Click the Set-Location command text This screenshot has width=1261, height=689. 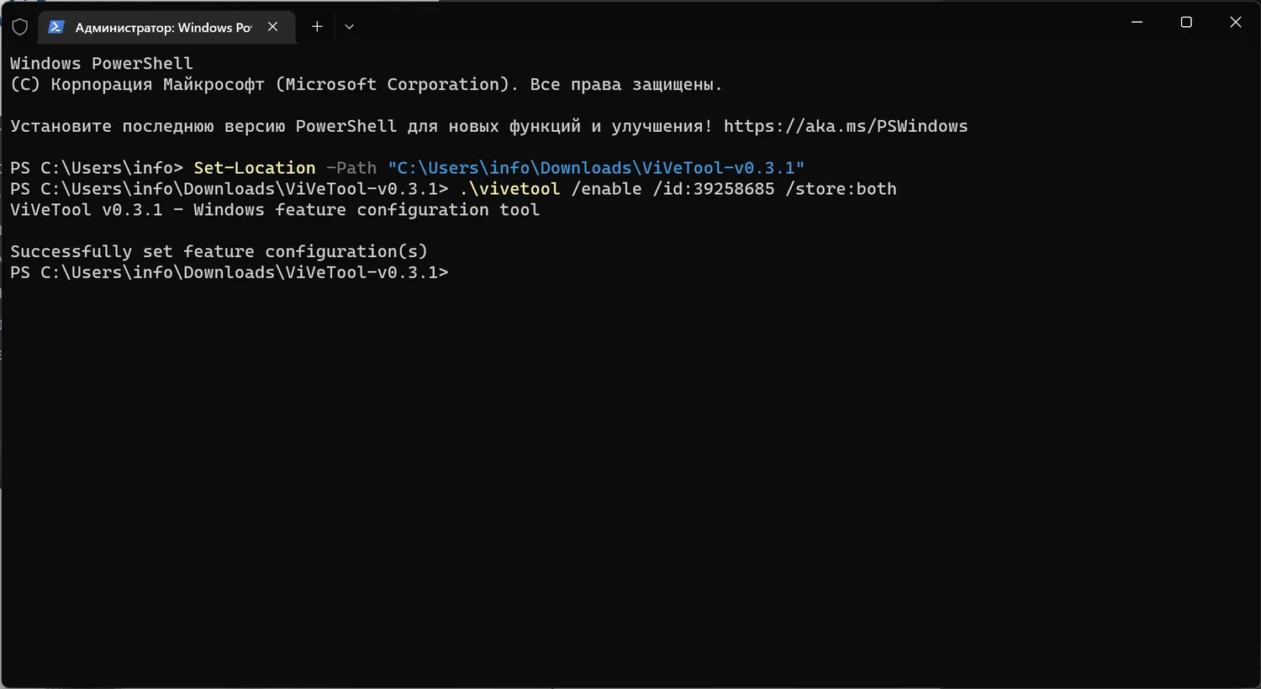[x=255, y=168]
